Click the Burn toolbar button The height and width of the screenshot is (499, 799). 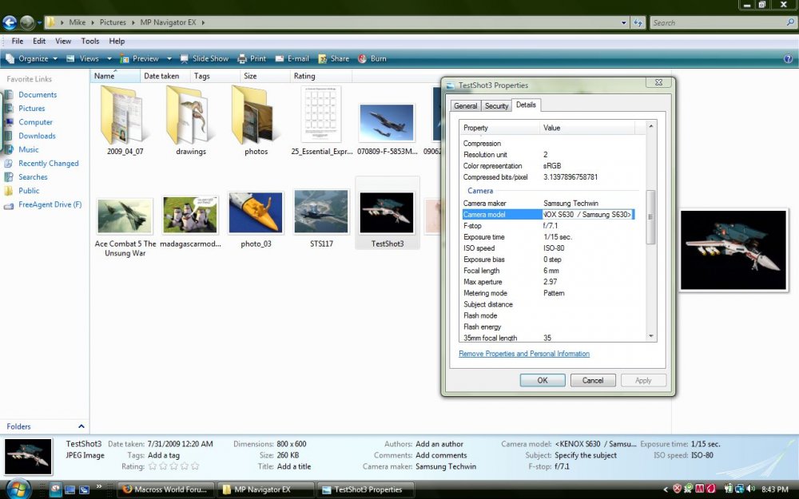pos(372,58)
